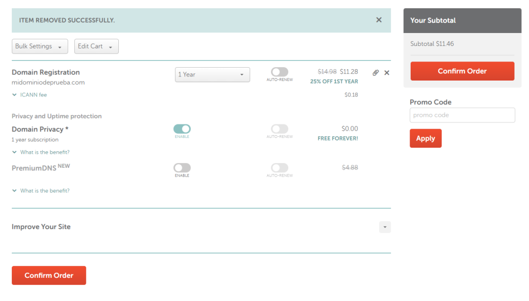Click the bottom Confirm Order button
Viewport: 529px width, 301px height.
49,276
